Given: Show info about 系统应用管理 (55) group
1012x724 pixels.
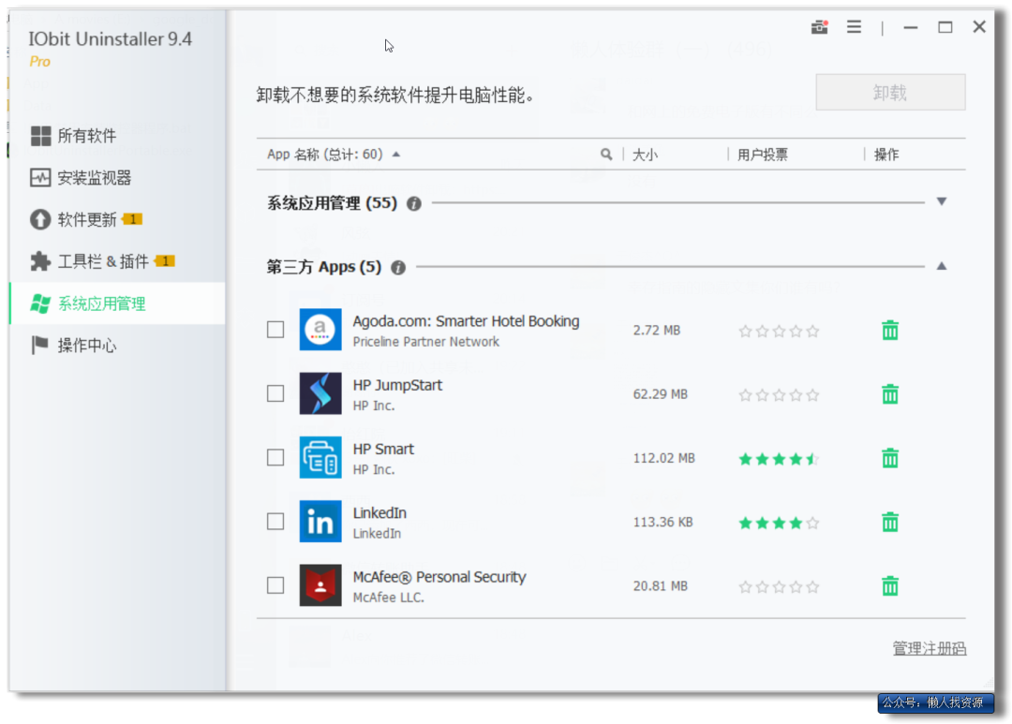Looking at the screenshot, I should click(x=414, y=204).
